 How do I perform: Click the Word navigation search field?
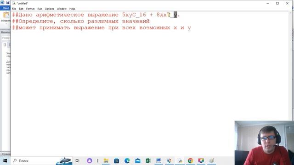[x=6, y=38]
